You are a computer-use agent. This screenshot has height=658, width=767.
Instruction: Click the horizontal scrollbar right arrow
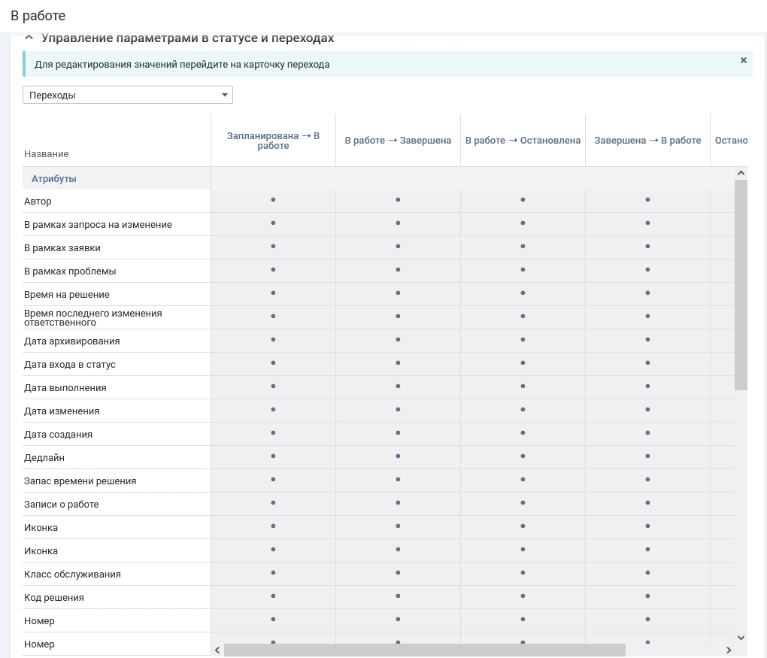(728, 650)
